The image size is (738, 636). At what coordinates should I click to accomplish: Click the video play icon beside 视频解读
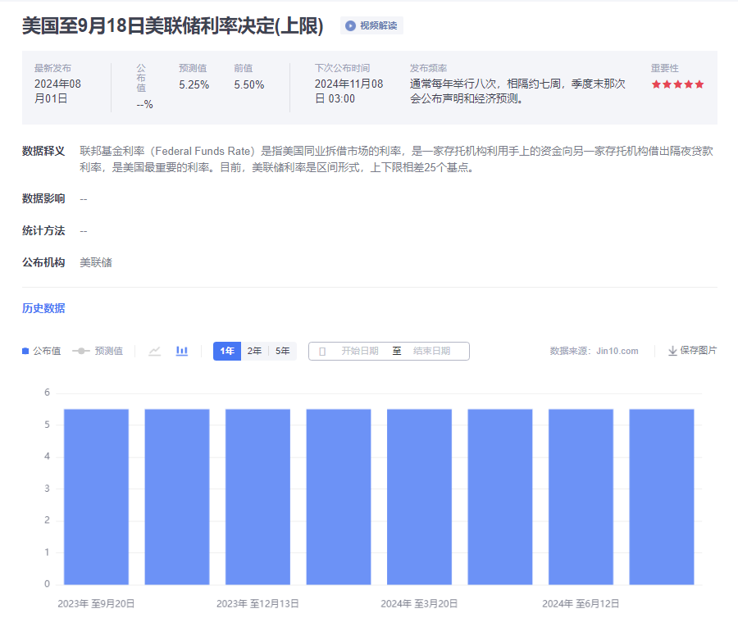[350, 25]
